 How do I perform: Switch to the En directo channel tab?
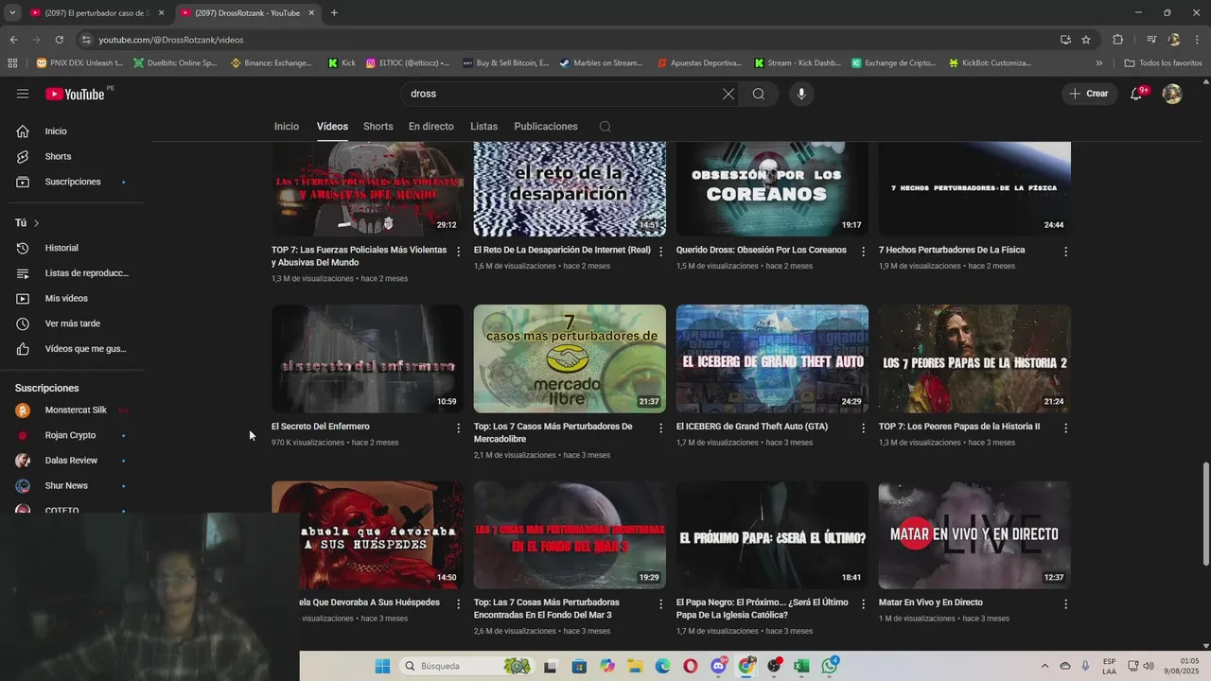(431, 127)
